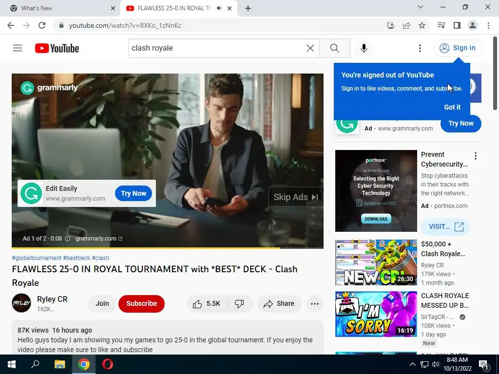Expand the video description box
This screenshot has height=374, width=499.
pos(168,338)
